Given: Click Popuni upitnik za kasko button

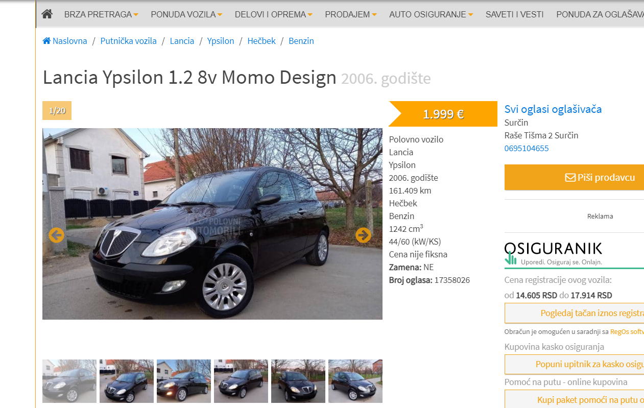Looking at the screenshot, I should (574, 364).
